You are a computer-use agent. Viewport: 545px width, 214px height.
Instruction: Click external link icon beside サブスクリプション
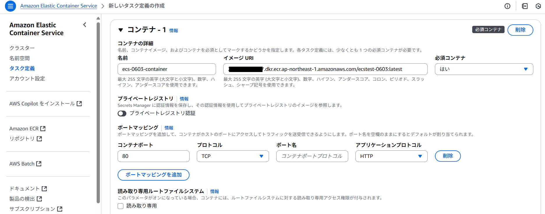pos(60,209)
